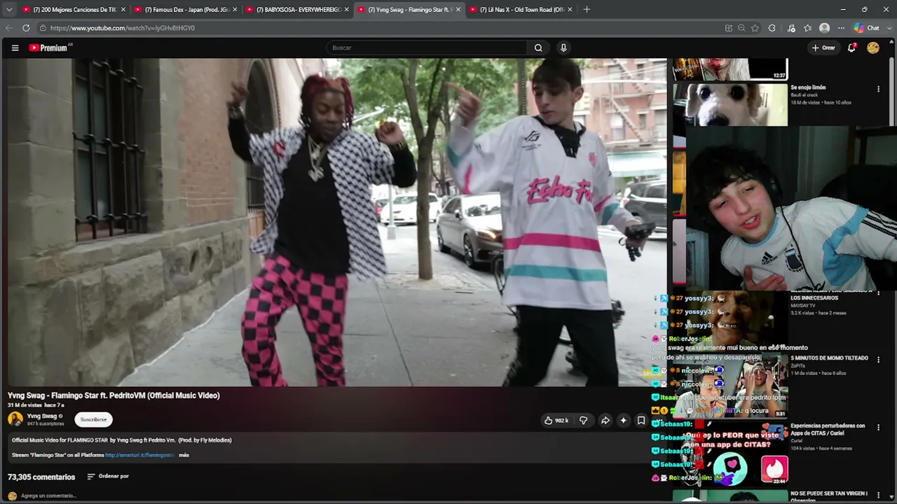Open '5 MINUTOS DE MOMO TILTEADO' video
Screen dimensions: 897x504
point(830,358)
